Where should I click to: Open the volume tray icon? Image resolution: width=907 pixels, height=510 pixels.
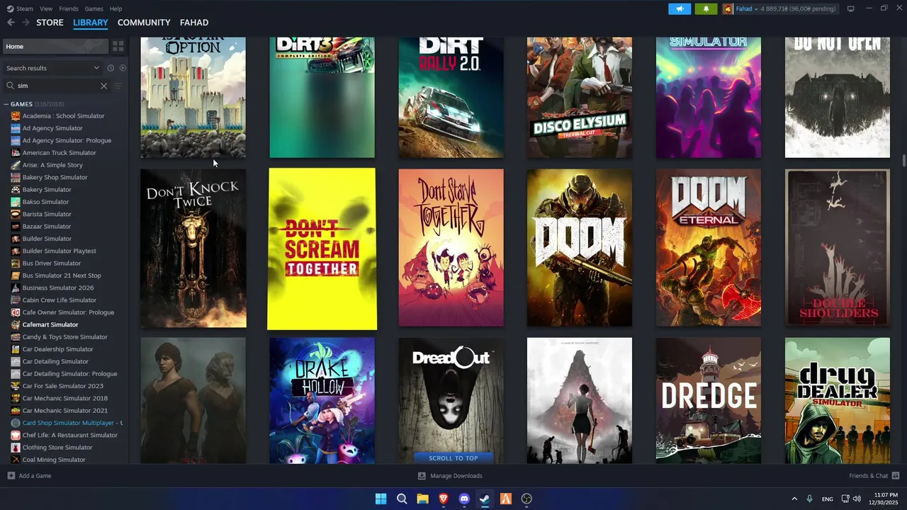click(x=857, y=499)
